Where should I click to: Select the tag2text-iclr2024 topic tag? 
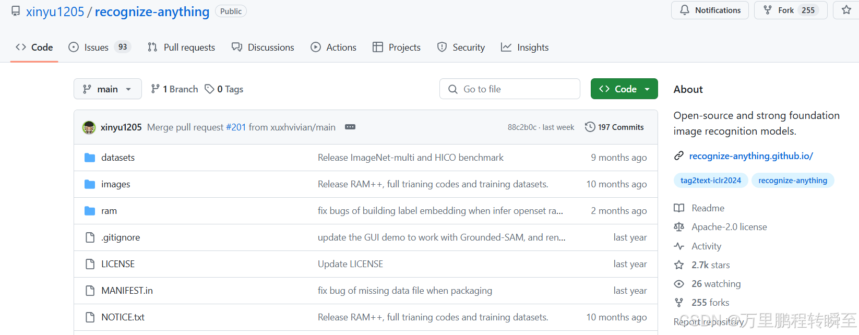[x=711, y=181]
